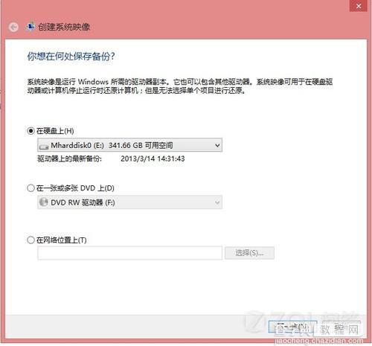Click the description paragraph about 系统映像
Screen dimensions: 372x346
[x=180, y=86]
